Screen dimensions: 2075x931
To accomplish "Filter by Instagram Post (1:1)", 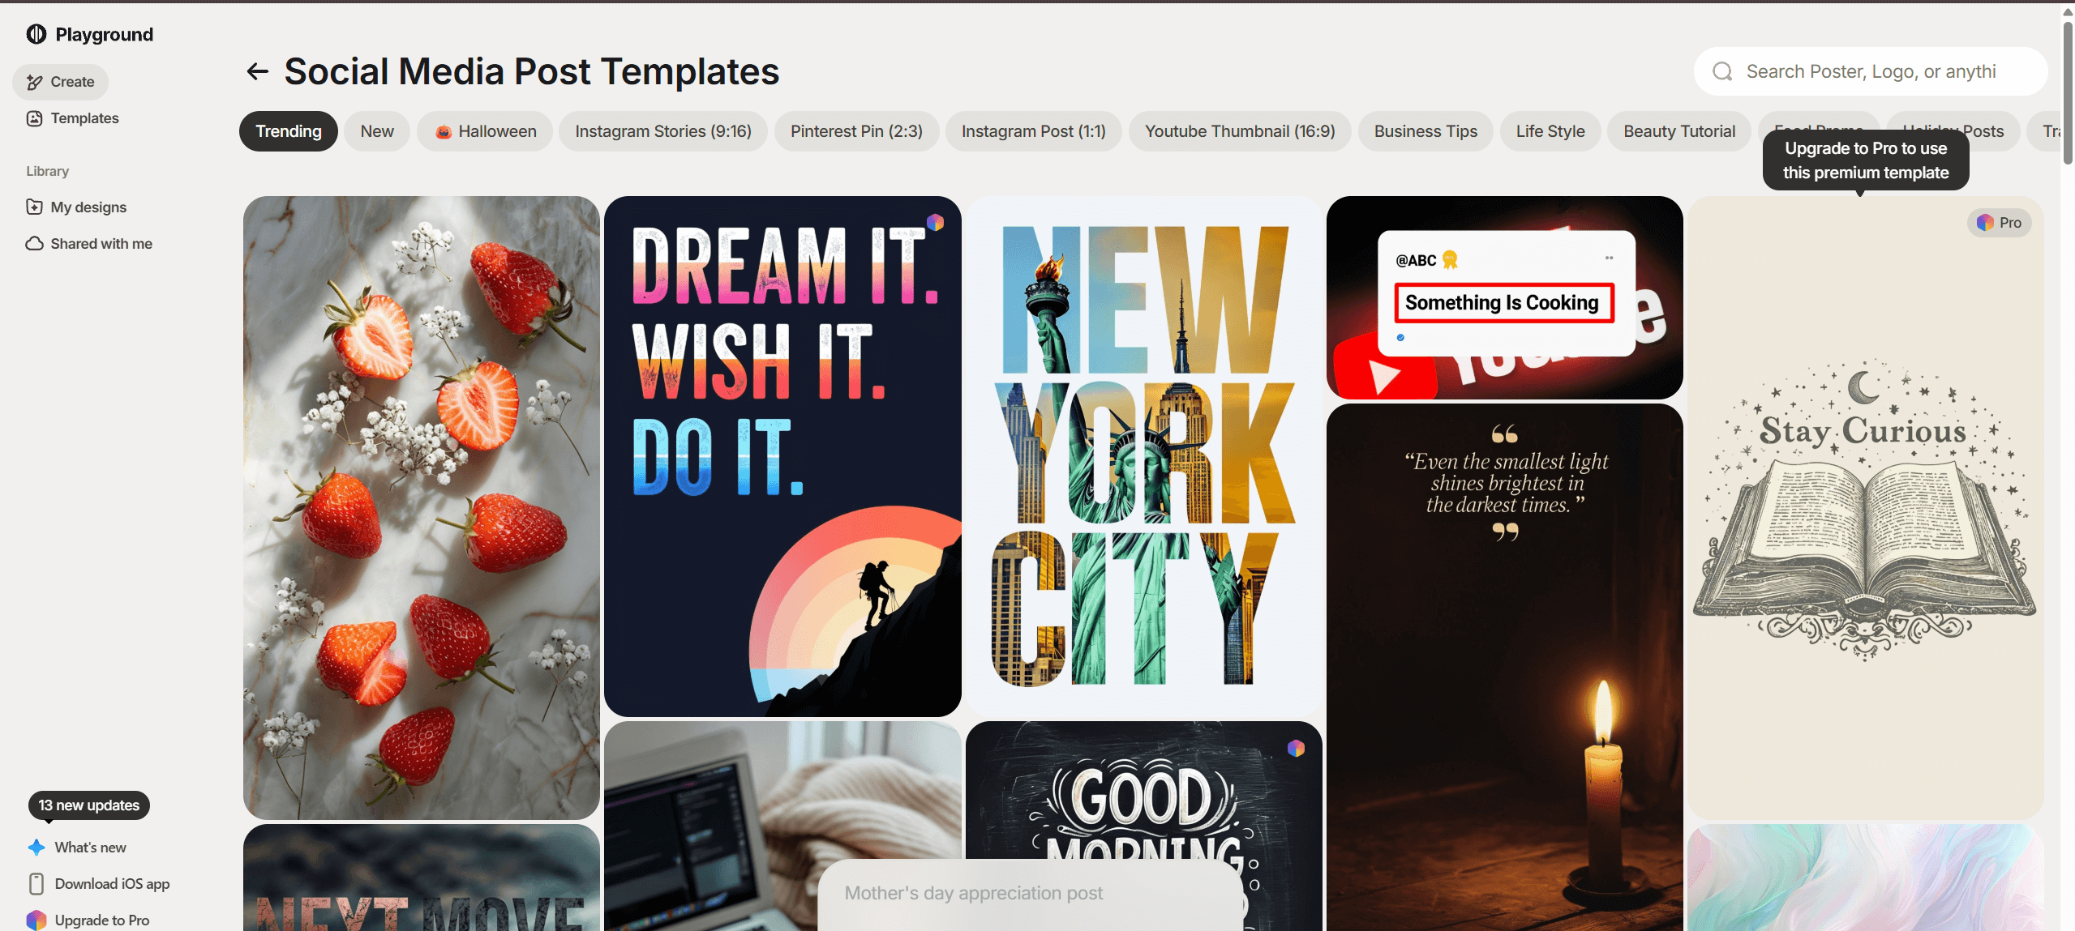I will pyautogui.click(x=1033, y=131).
